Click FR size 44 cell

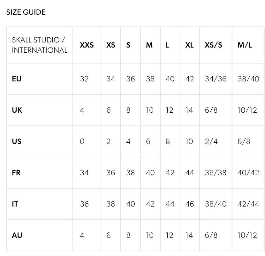pyautogui.click(x=190, y=173)
